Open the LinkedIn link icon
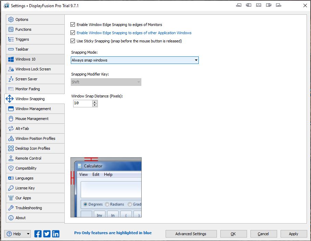Screen dimensions: 311x241 click(56, 234)
